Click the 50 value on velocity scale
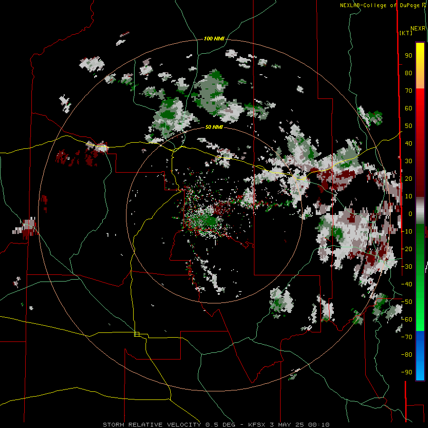The image size is (428, 428). (x=409, y=126)
